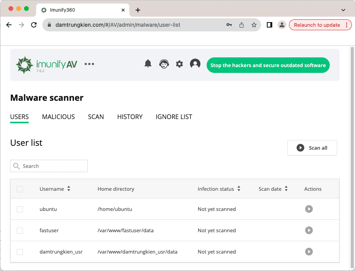Select all users via header checkbox
The image size is (355, 271).
click(20, 189)
